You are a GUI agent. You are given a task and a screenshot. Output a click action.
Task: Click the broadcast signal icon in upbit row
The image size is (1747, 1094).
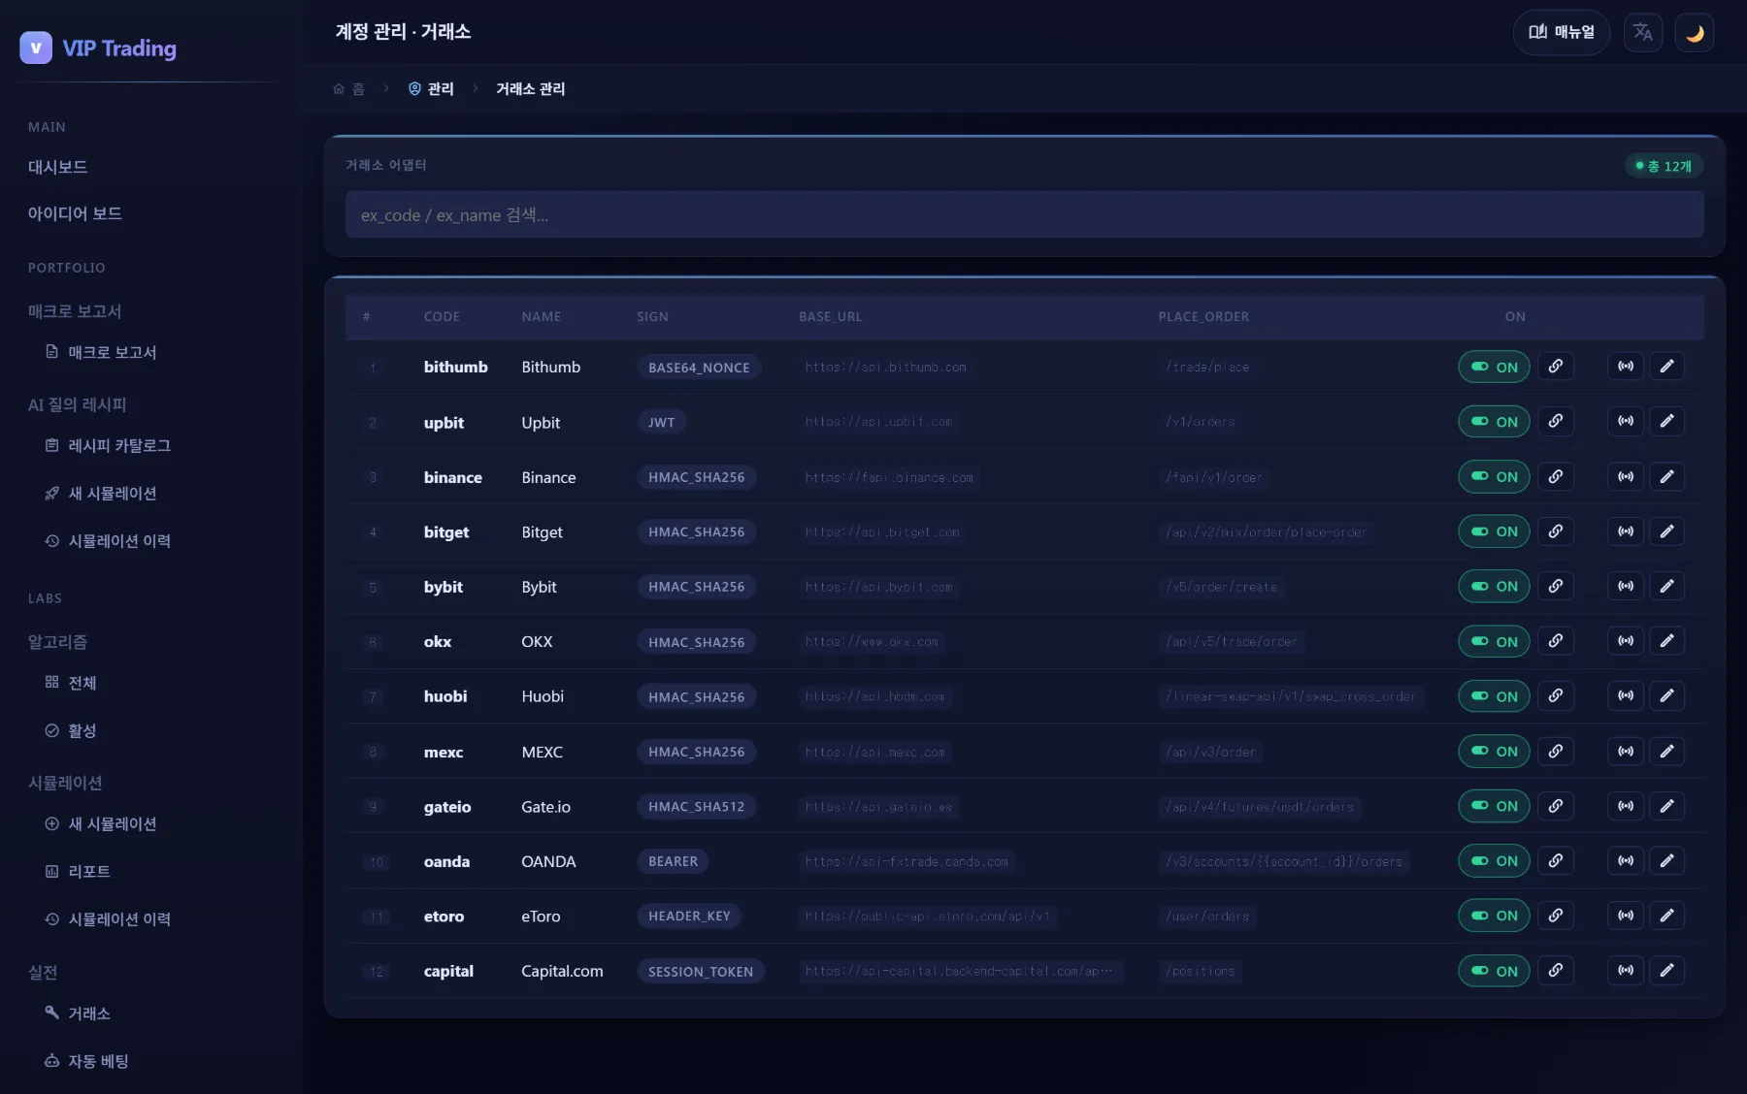coord(1626,422)
